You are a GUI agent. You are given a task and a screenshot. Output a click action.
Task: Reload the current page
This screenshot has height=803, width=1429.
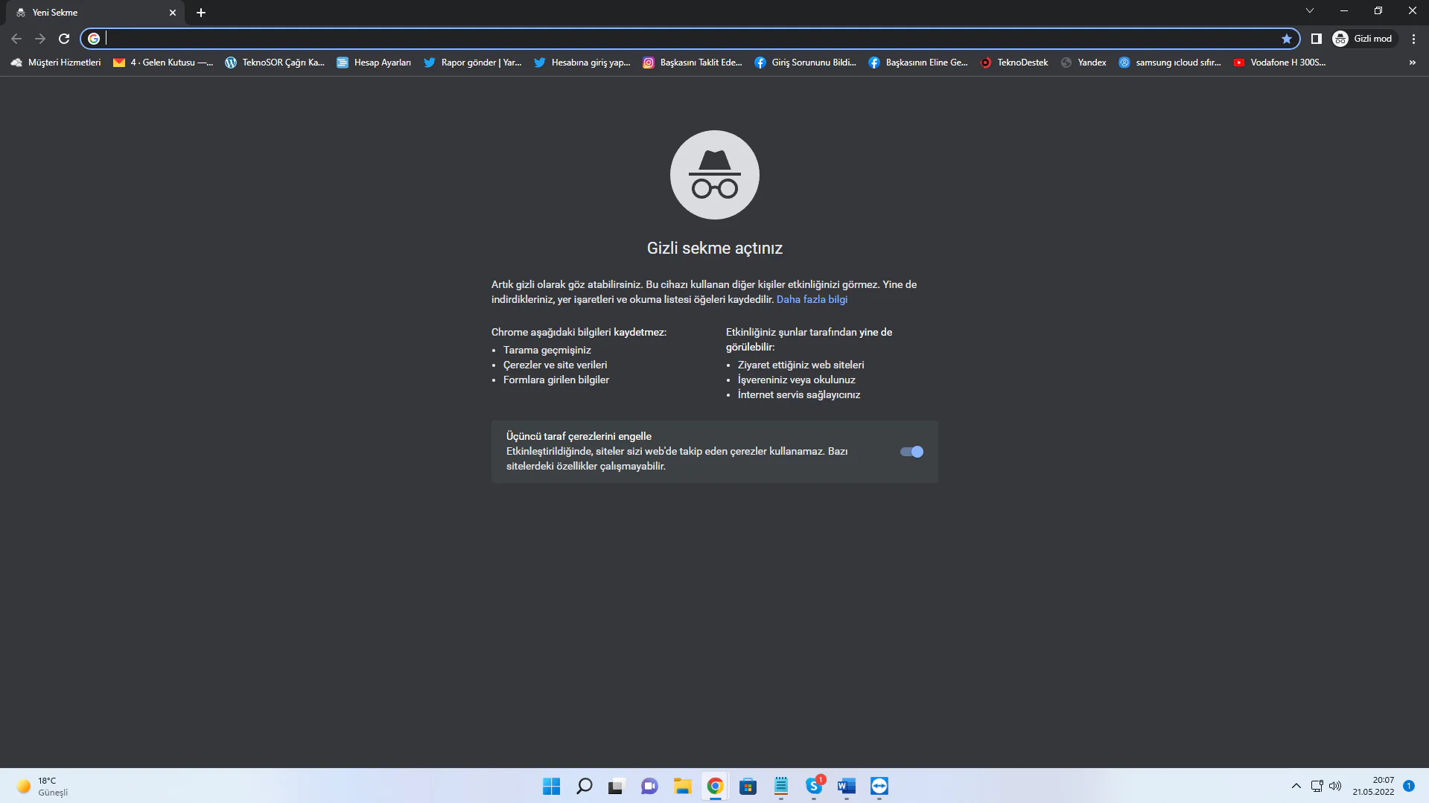click(64, 39)
